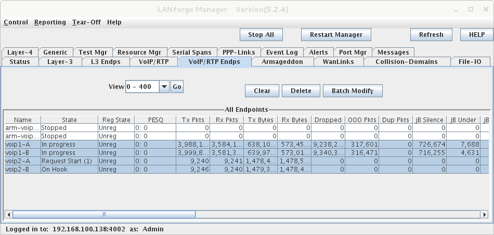Viewport: 494px width, 235px height.
Task: Click the horizontal scrollbar left arrow
Action: (9, 215)
